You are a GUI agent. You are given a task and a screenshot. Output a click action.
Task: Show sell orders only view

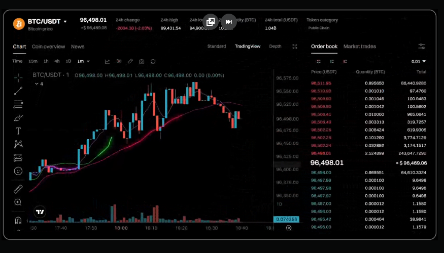tap(345, 61)
